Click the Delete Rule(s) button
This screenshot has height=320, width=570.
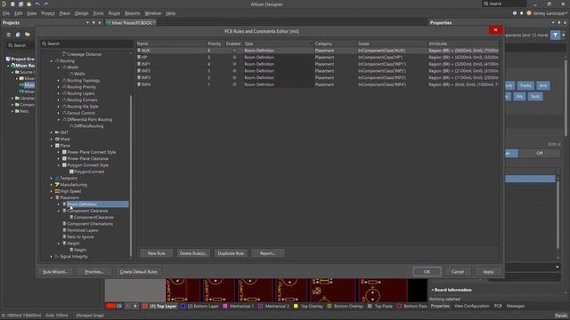click(193, 253)
